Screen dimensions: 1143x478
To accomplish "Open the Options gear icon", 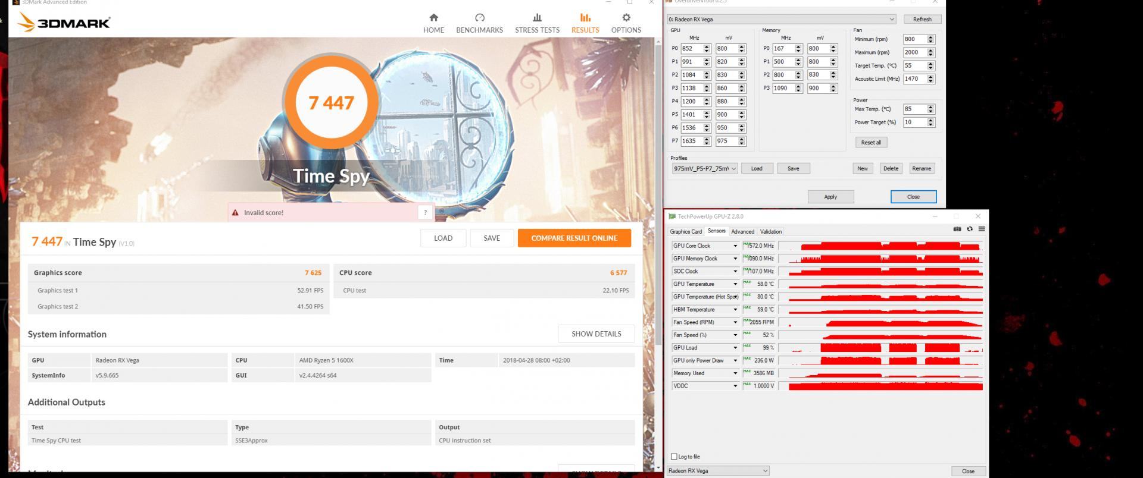I will click(x=626, y=18).
